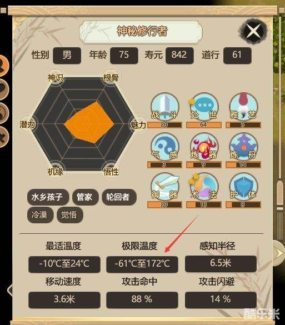Click the 战斗 combat skill icon
Image resolution: width=285 pixels, height=325 pixels.
tap(165, 106)
